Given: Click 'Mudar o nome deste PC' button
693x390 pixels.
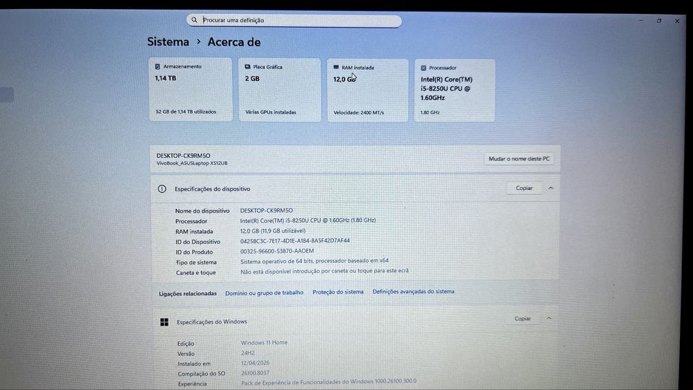Looking at the screenshot, I should point(519,159).
